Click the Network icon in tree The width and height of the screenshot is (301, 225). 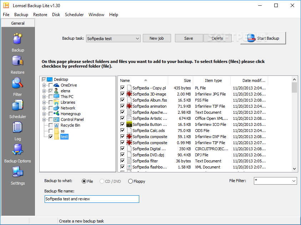coord(56,108)
